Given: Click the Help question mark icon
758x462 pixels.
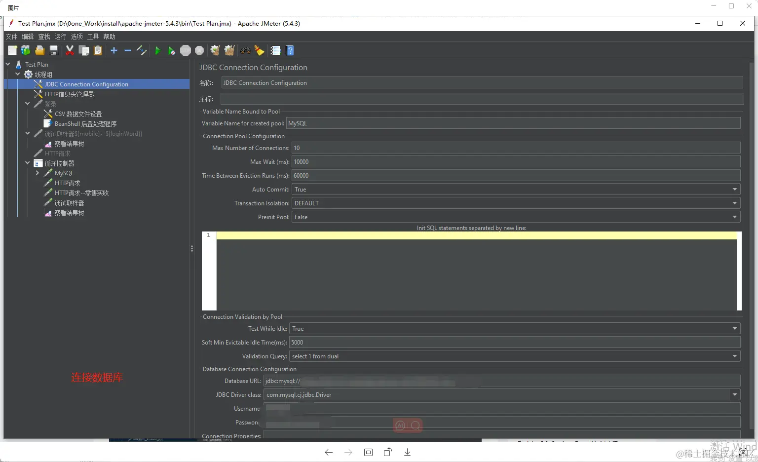Looking at the screenshot, I should coord(290,50).
